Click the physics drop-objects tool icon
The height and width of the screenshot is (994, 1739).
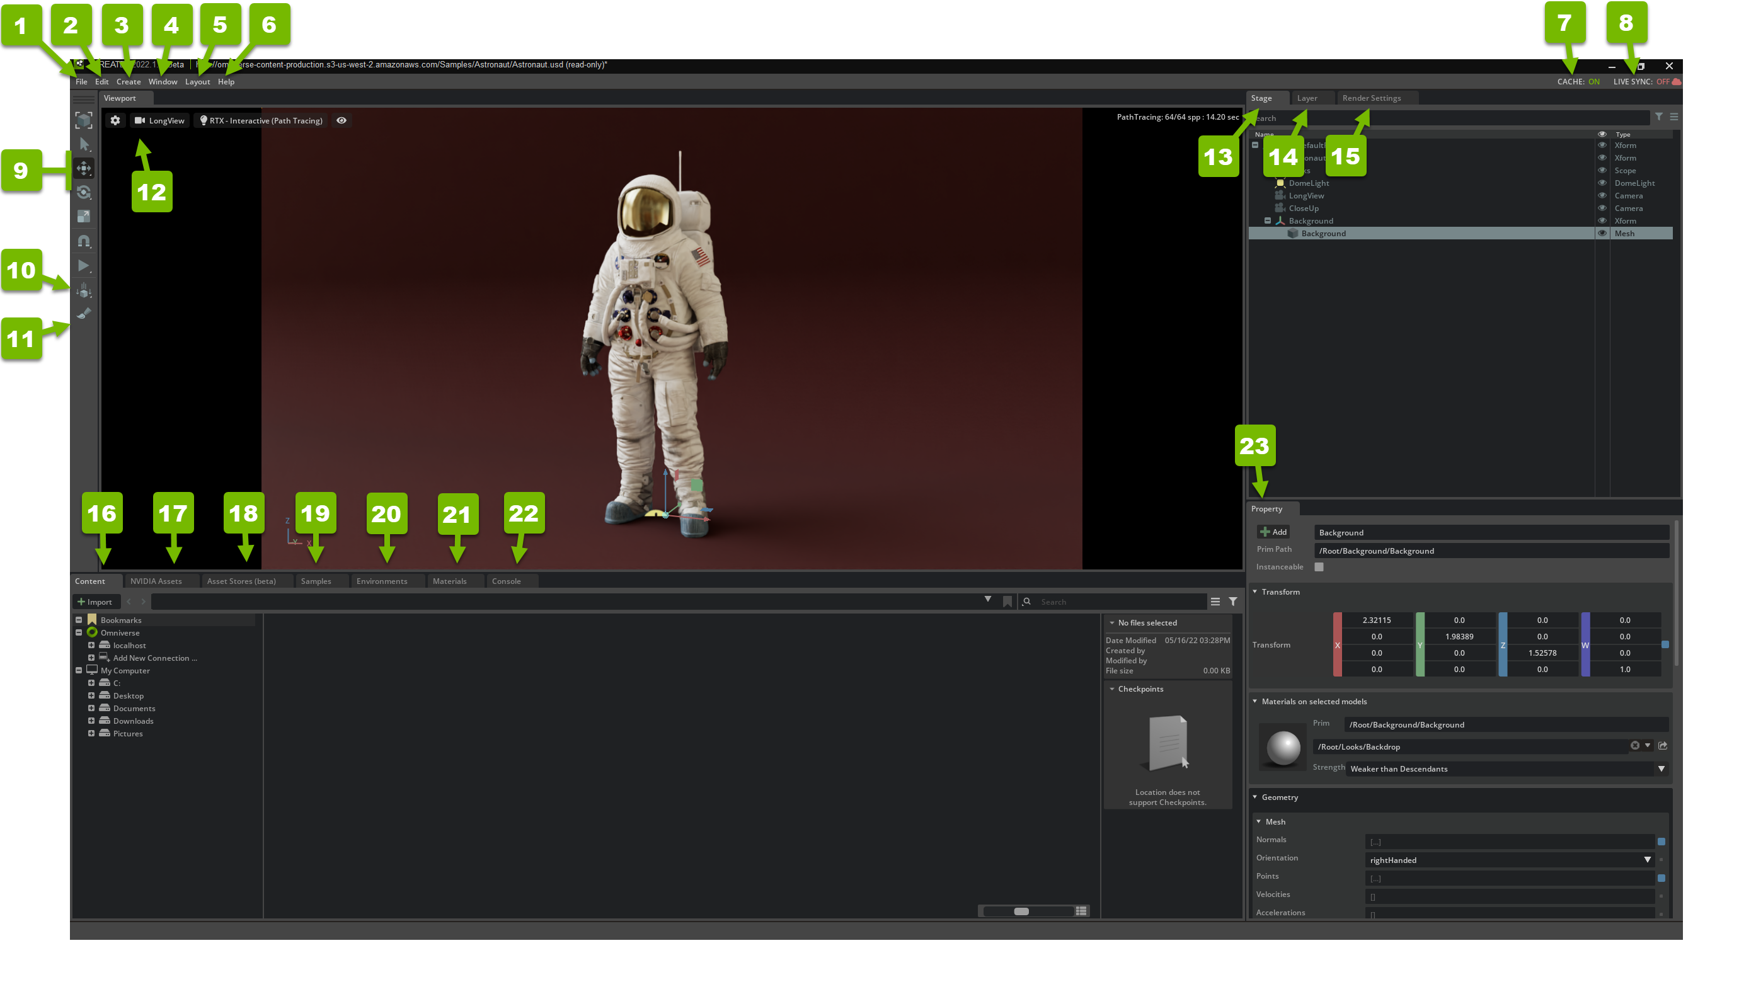click(84, 290)
